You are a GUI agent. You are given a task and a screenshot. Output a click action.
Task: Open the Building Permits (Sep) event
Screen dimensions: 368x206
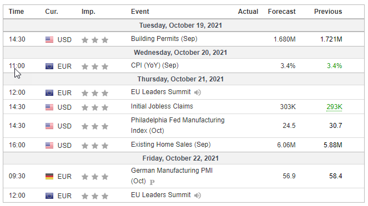tap(164, 39)
